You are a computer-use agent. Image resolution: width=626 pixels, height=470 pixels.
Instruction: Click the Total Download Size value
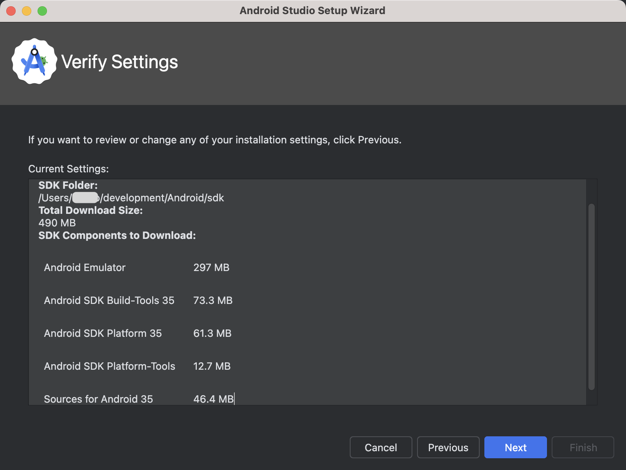click(57, 223)
